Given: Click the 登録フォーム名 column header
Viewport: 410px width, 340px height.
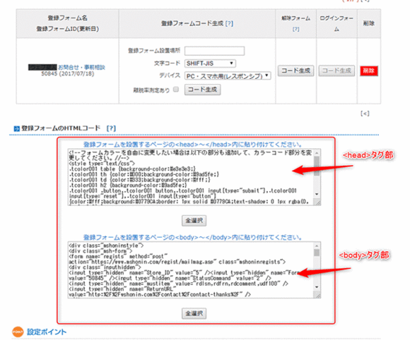Looking at the screenshot, I should 67,23.
